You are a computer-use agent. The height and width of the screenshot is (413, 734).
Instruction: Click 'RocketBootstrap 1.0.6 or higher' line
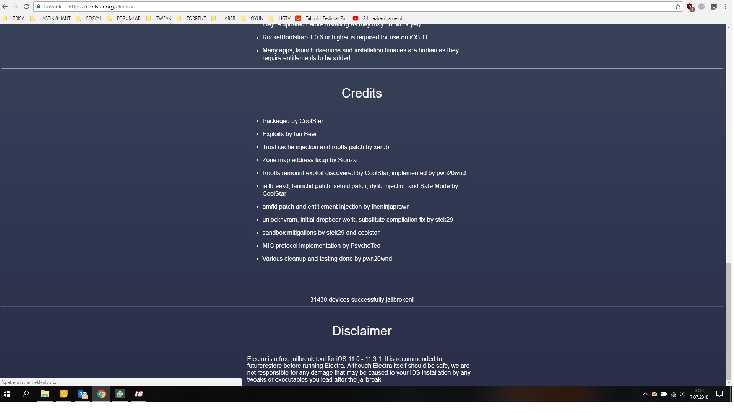tap(345, 37)
